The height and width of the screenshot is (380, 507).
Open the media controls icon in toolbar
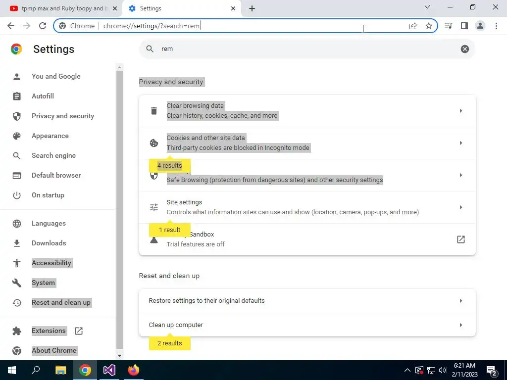[x=448, y=26]
